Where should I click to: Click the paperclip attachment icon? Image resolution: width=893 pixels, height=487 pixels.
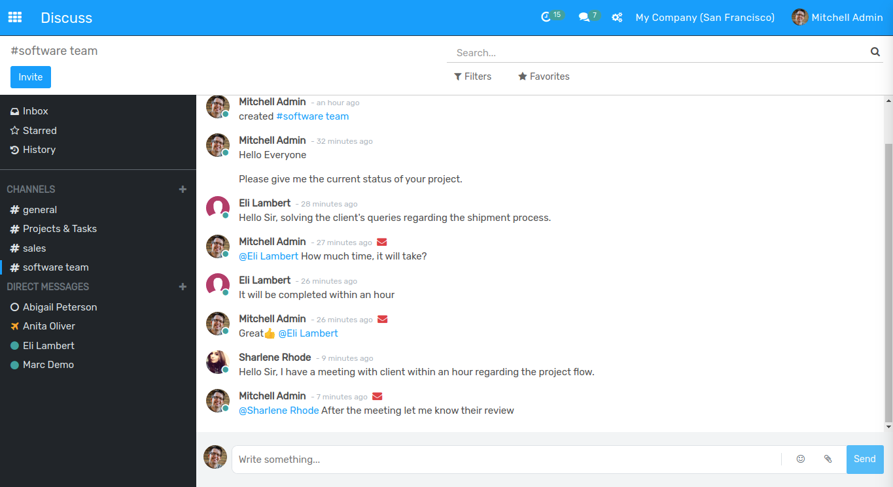(x=828, y=459)
